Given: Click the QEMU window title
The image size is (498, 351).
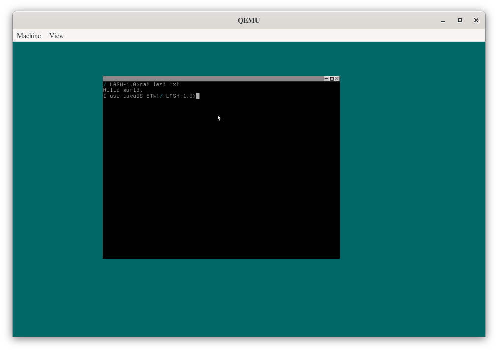Looking at the screenshot, I should click(x=249, y=20).
